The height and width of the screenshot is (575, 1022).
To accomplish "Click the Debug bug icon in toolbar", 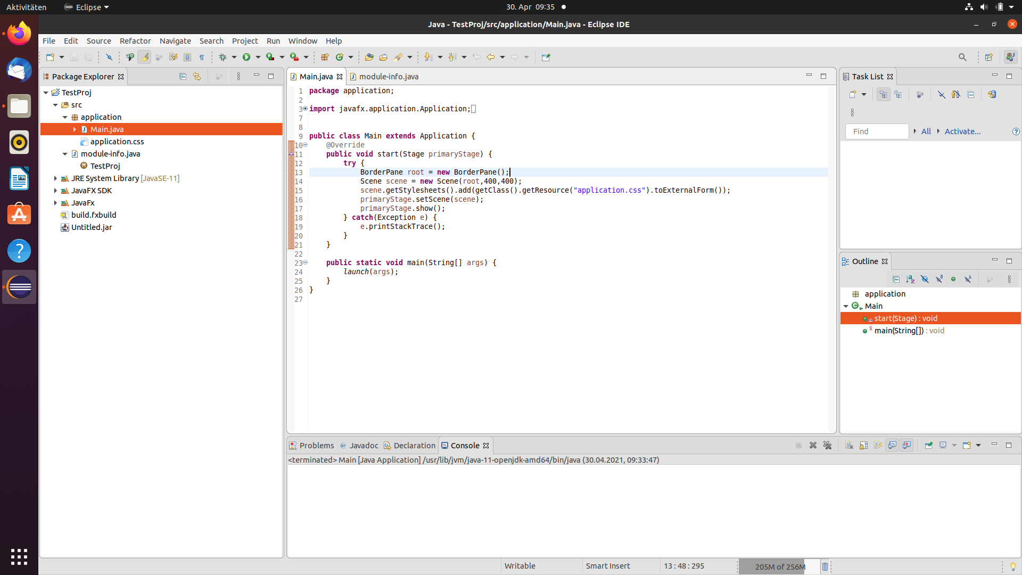I will (222, 57).
